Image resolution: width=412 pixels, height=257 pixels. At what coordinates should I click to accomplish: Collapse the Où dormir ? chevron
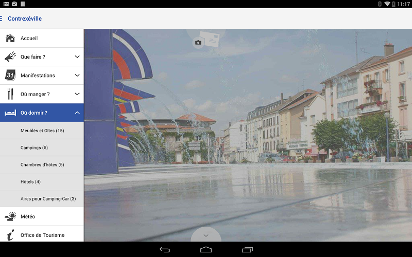[x=77, y=113]
